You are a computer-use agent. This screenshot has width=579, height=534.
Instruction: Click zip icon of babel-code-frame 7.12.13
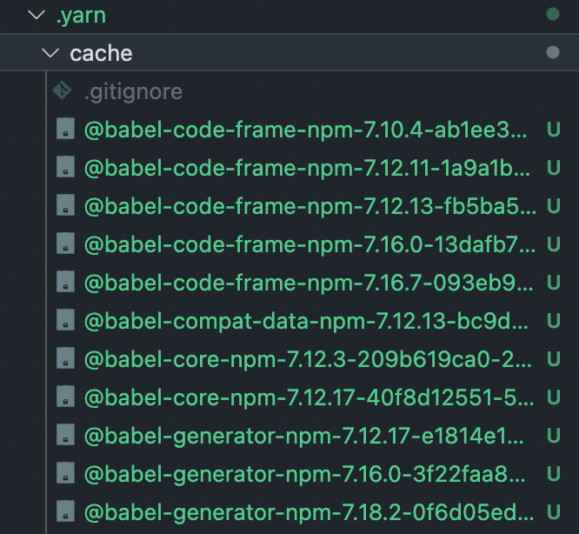coord(65,205)
